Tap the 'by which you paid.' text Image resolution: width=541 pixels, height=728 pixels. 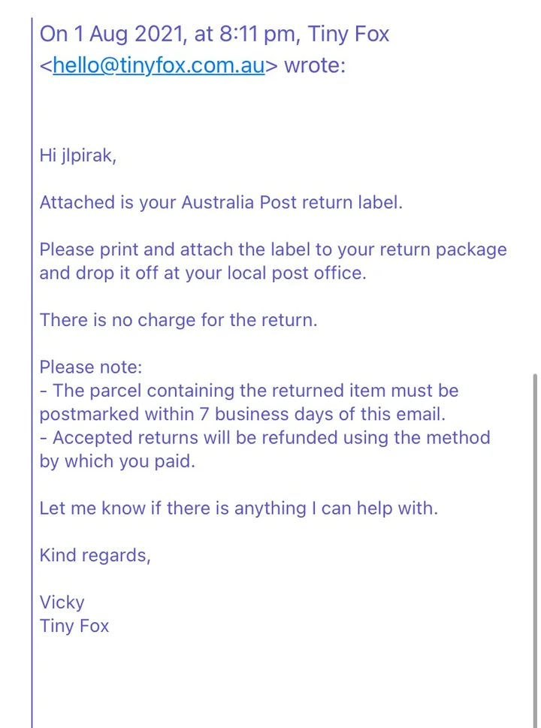click(x=117, y=462)
